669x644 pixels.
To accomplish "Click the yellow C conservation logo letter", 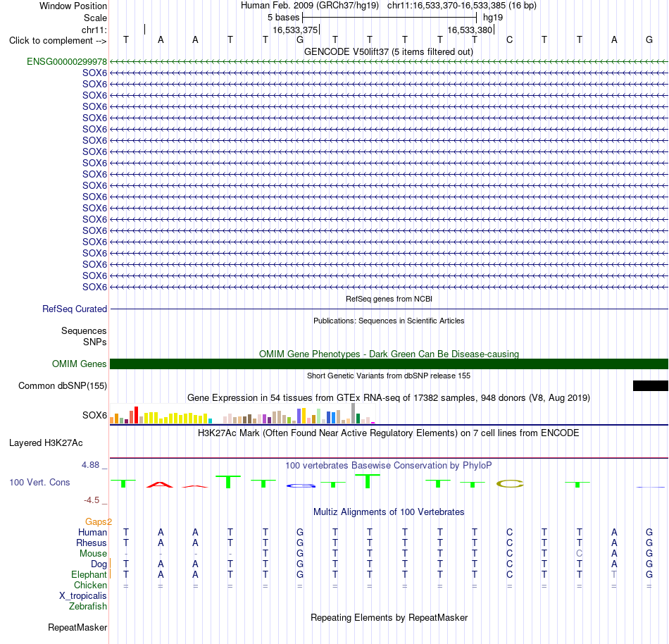I will click(509, 484).
